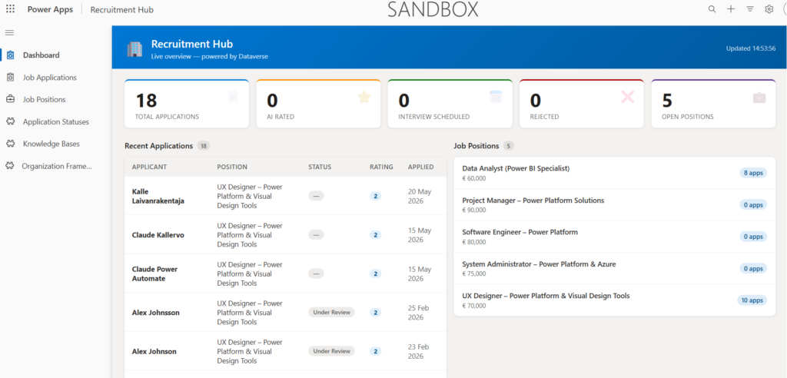Click Under Review badge for Alex Johnsson
Viewport: 787px width, 378px height.
pyautogui.click(x=331, y=312)
